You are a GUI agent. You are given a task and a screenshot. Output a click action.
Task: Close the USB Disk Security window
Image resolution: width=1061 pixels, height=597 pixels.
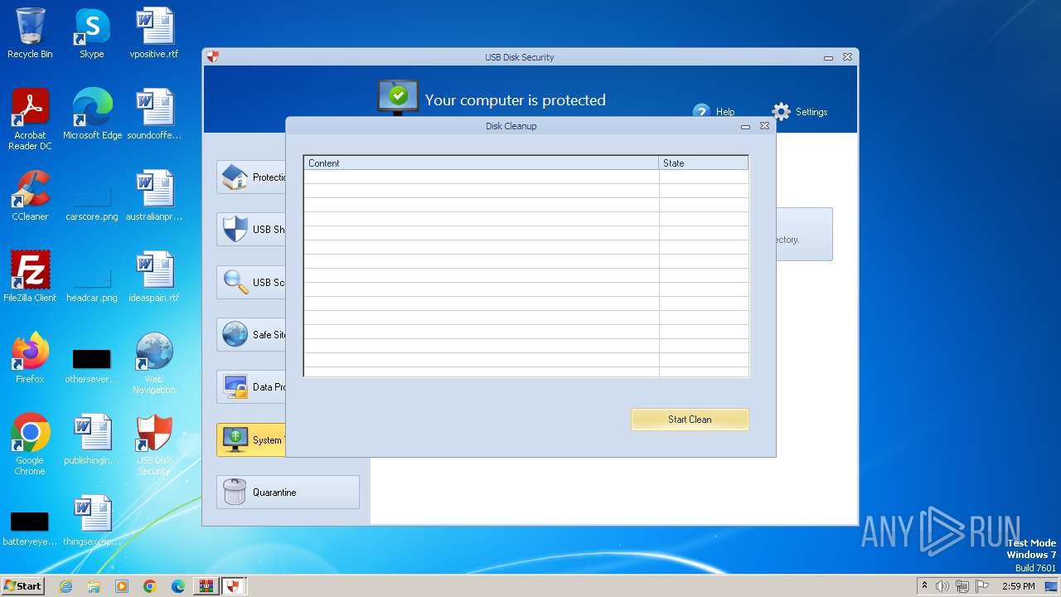click(x=847, y=57)
